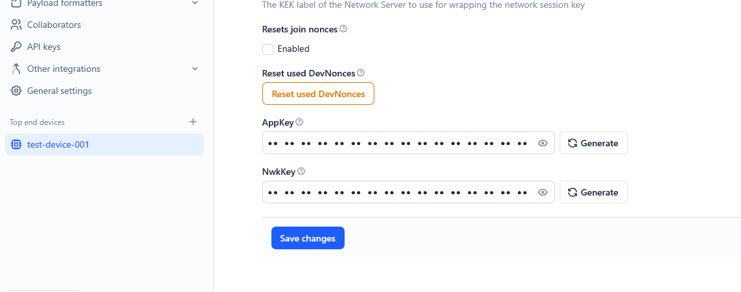Viewport: 741px width, 292px height.
Task: Expand the Other integrations chevron
Action: 196,69
